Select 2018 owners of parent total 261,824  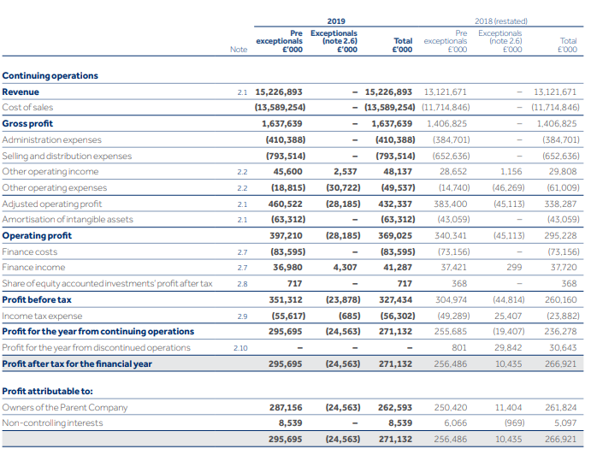561,408
